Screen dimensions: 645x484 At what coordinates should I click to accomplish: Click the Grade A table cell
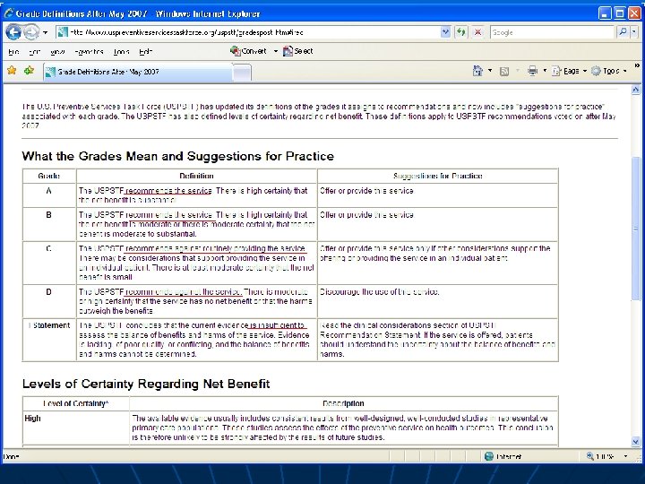[x=49, y=195]
